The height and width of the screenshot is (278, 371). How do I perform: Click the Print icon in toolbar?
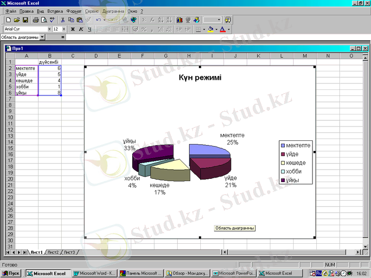(36, 20)
